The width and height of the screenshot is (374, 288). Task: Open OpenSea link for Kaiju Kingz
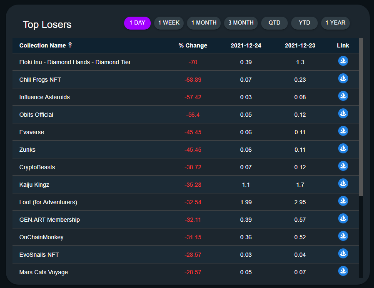(x=343, y=183)
